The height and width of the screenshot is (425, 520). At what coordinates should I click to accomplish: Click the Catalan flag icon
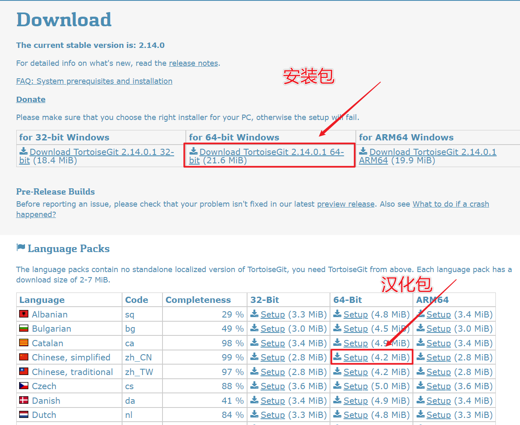coord(24,342)
